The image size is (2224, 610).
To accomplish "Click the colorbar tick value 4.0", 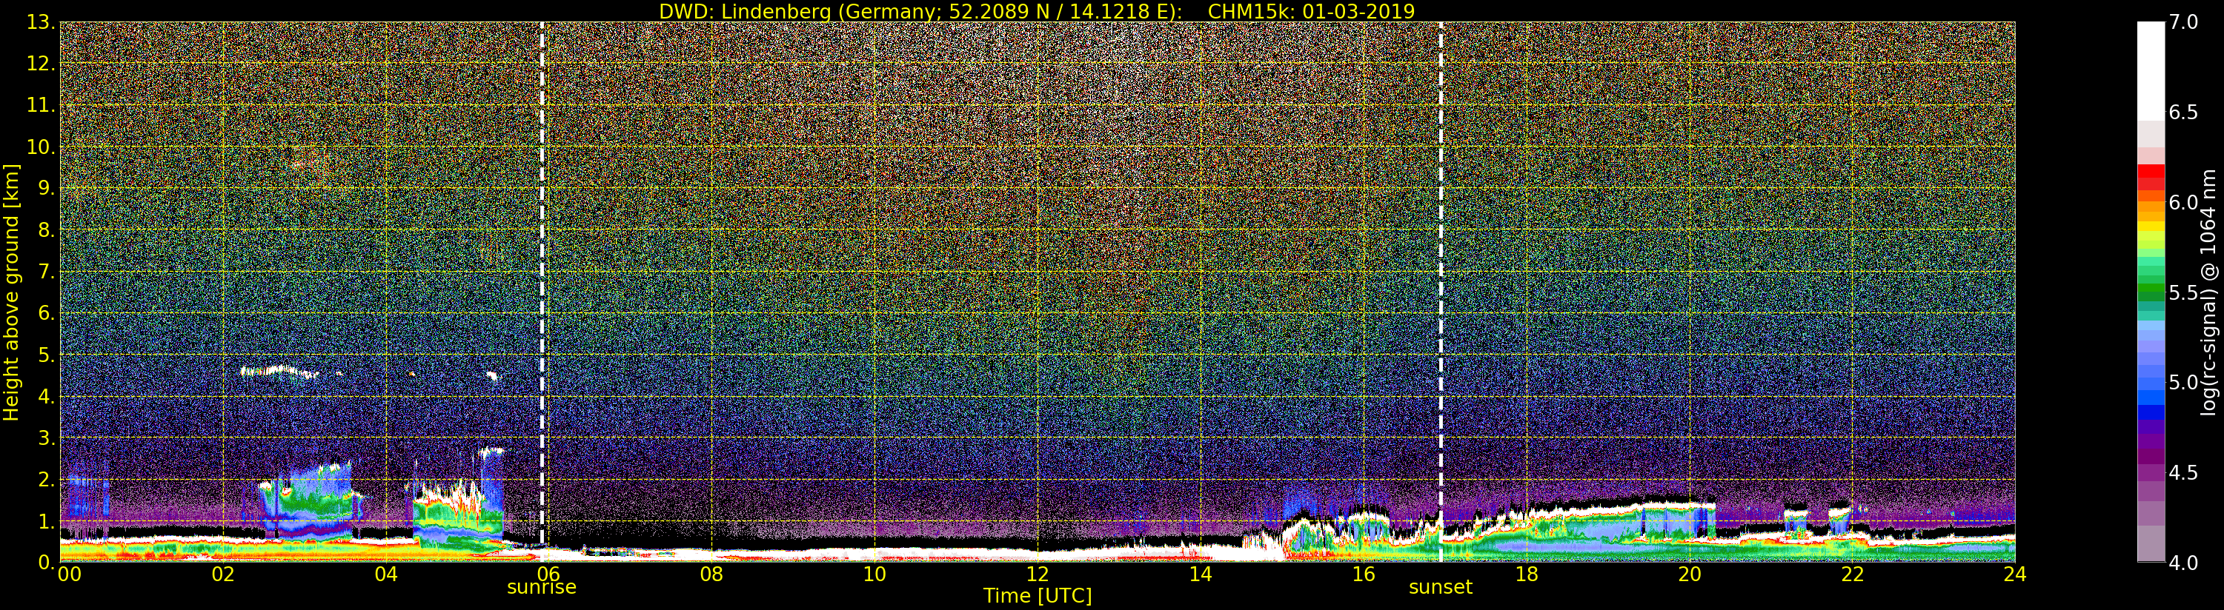I will pos(2183,563).
